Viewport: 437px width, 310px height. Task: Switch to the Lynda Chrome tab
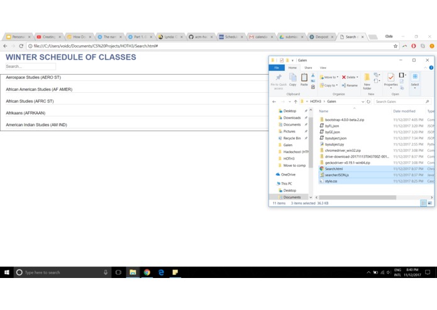pos(170,36)
